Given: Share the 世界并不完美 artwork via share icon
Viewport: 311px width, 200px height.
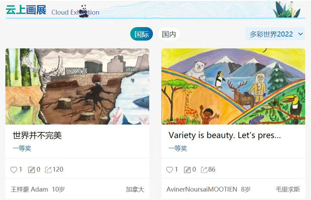Looking at the screenshot, I should point(48,170).
